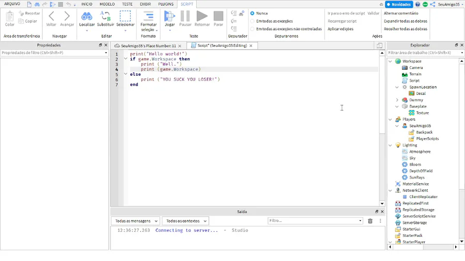Click the properties filter input field

coord(54,53)
